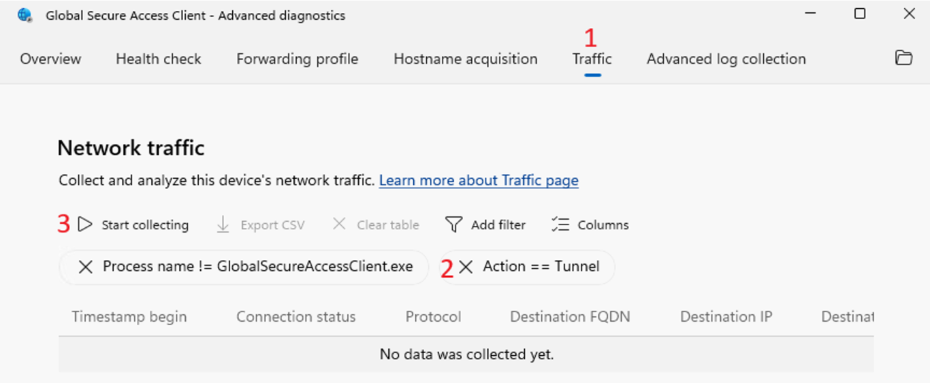The width and height of the screenshot is (930, 383).
Task: Click the Add filter funnel icon
Action: tap(453, 224)
